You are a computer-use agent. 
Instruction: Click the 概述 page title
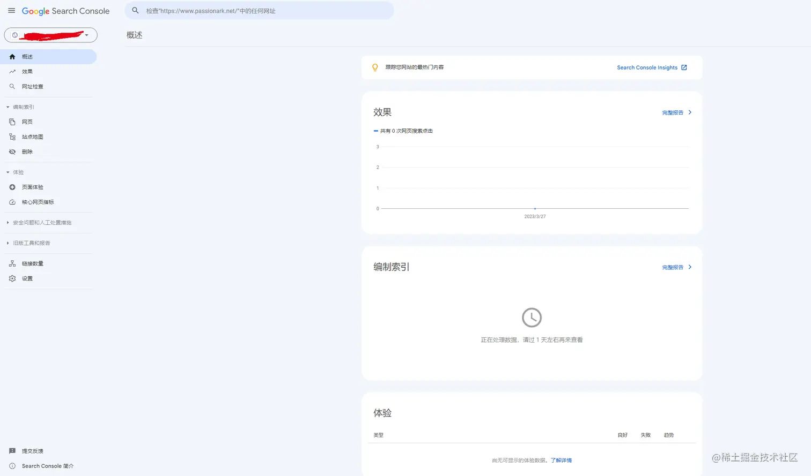click(x=135, y=35)
